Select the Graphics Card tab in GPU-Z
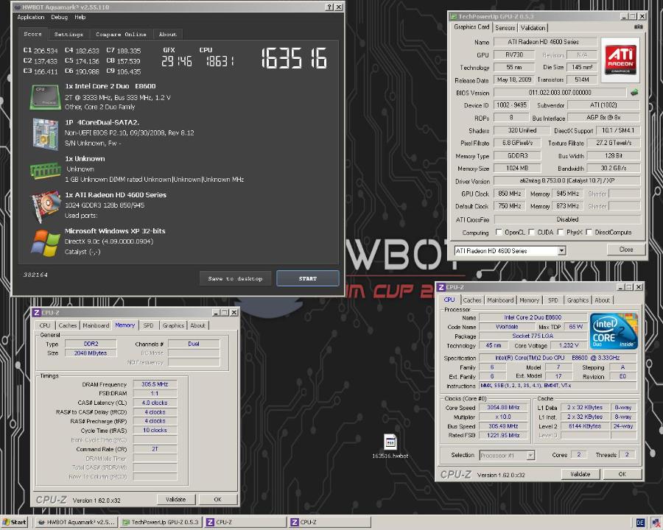 click(471, 27)
